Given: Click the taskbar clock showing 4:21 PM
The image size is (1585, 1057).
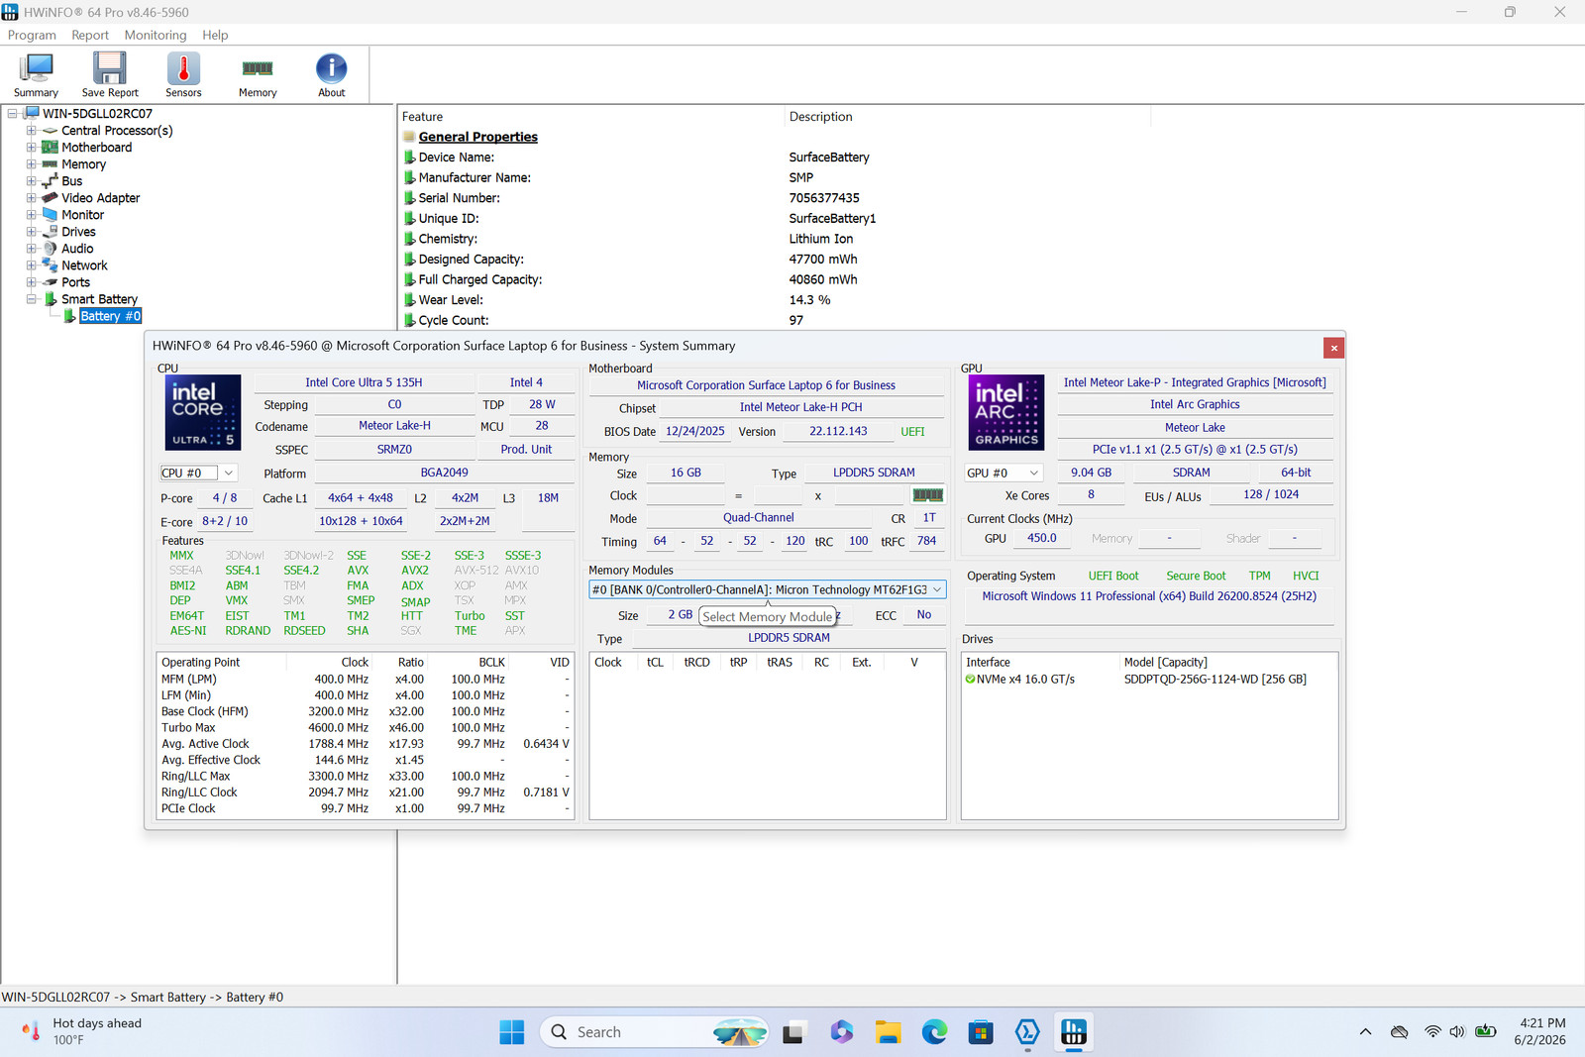Looking at the screenshot, I should click(x=1540, y=1032).
